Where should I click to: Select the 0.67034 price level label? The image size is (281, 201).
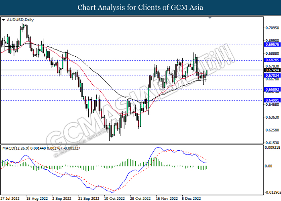pyautogui.click(x=272, y=76)
